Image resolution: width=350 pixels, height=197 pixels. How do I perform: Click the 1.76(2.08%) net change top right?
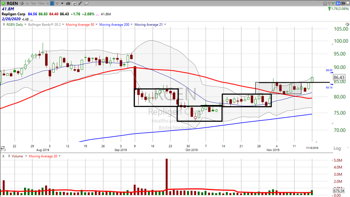point(340,9)
